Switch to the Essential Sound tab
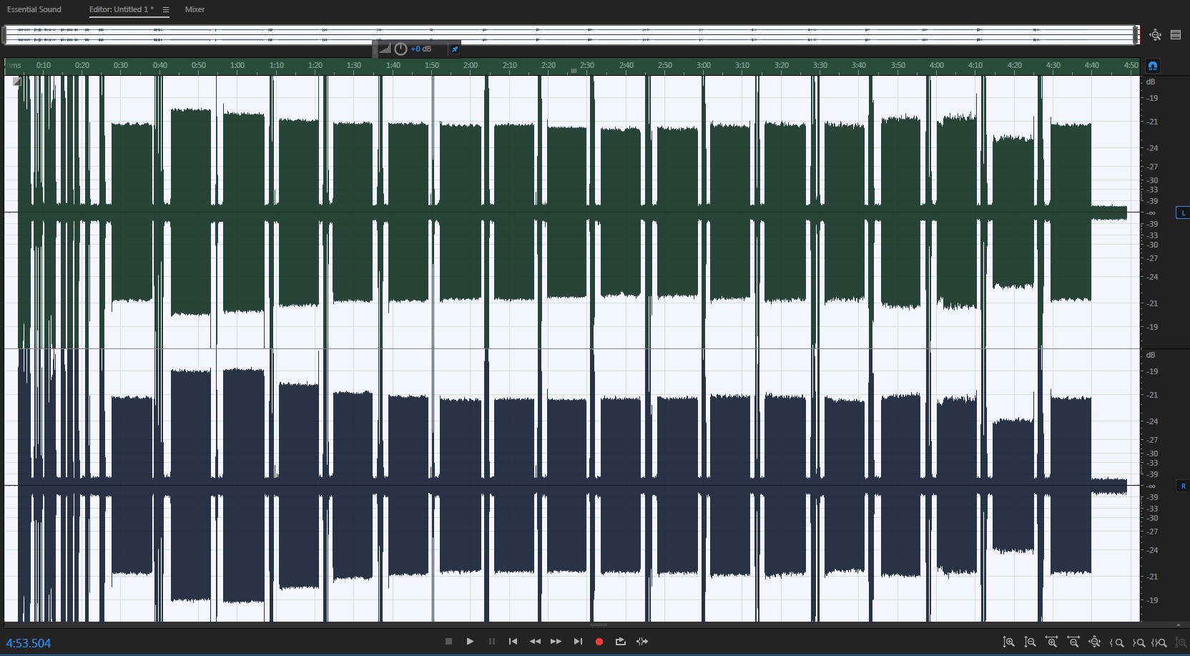The height and width of the screenshot is (656, 1190). coord(34,9)
